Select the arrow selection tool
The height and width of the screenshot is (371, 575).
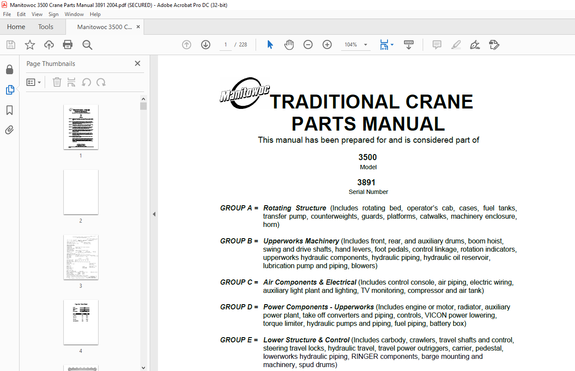(x=270, y=45)
